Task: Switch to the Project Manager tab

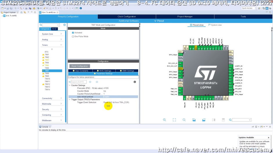Action: pos(185,16)
